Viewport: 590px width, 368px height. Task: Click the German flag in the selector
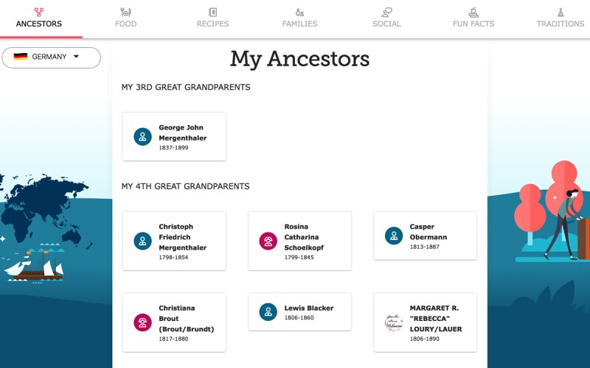point(21,57)
